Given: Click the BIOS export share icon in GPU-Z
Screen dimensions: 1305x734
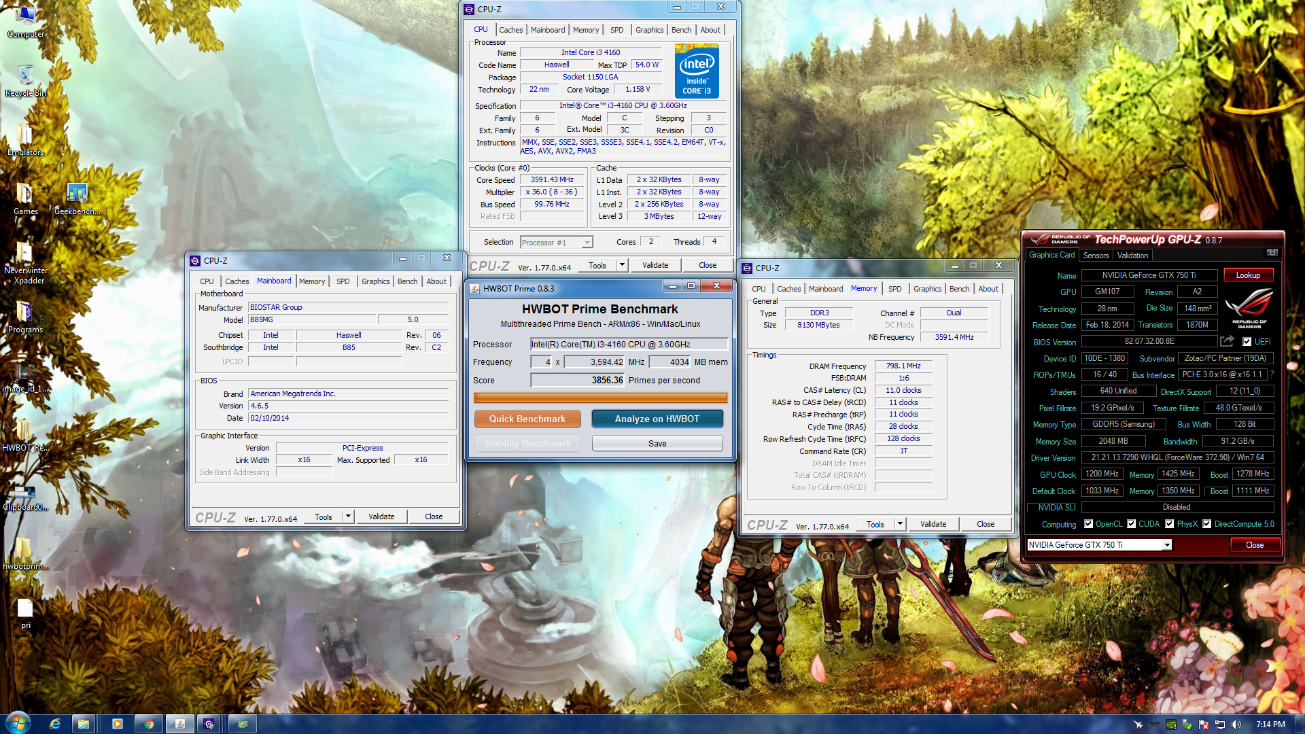Looking at the screenshot, I should [x=1227, y=341].
